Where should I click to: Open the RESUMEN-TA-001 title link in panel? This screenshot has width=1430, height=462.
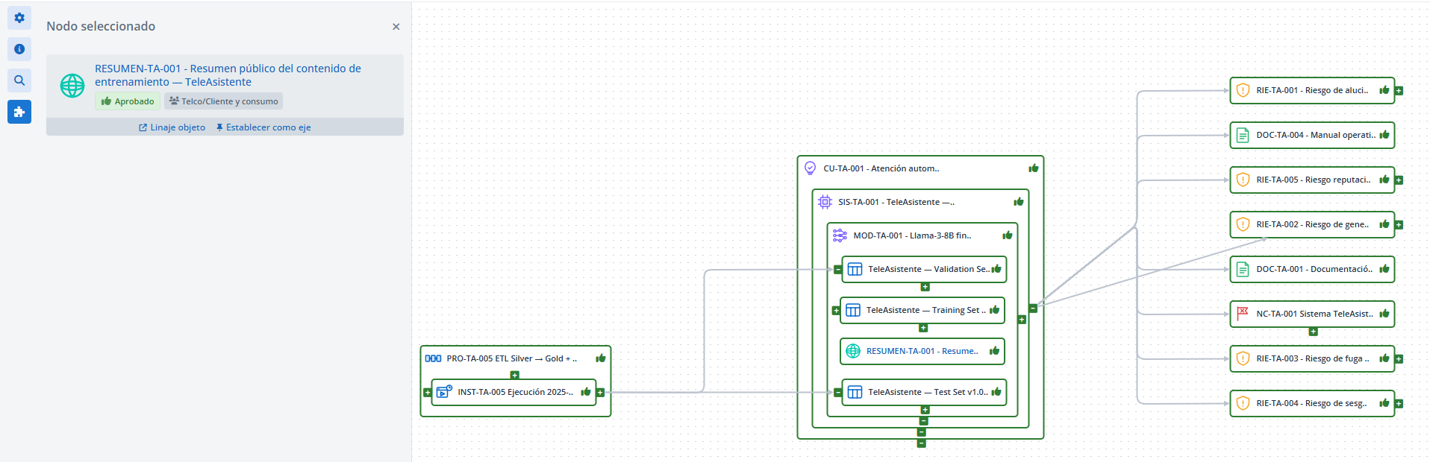coord(228,75)
